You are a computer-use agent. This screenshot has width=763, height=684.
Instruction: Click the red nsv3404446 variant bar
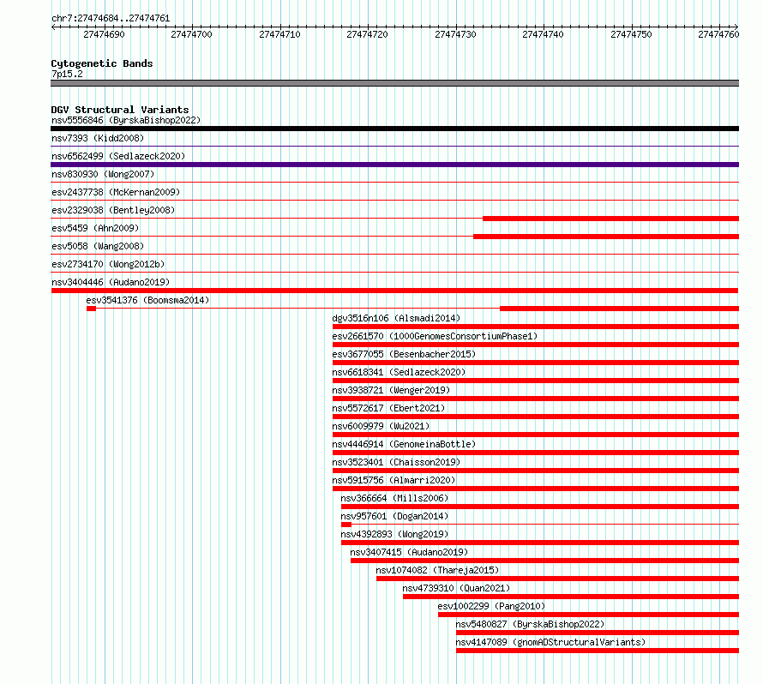[x=394, y=291]
